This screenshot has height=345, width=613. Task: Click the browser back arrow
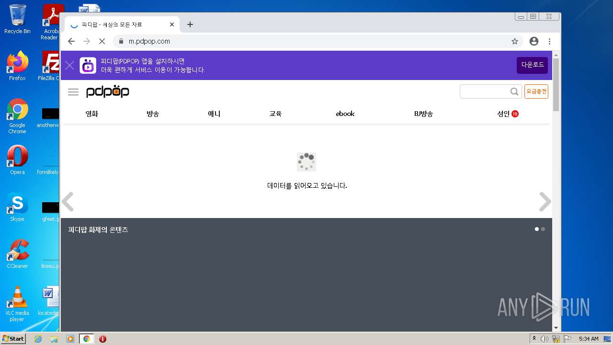tap(71, 41)
